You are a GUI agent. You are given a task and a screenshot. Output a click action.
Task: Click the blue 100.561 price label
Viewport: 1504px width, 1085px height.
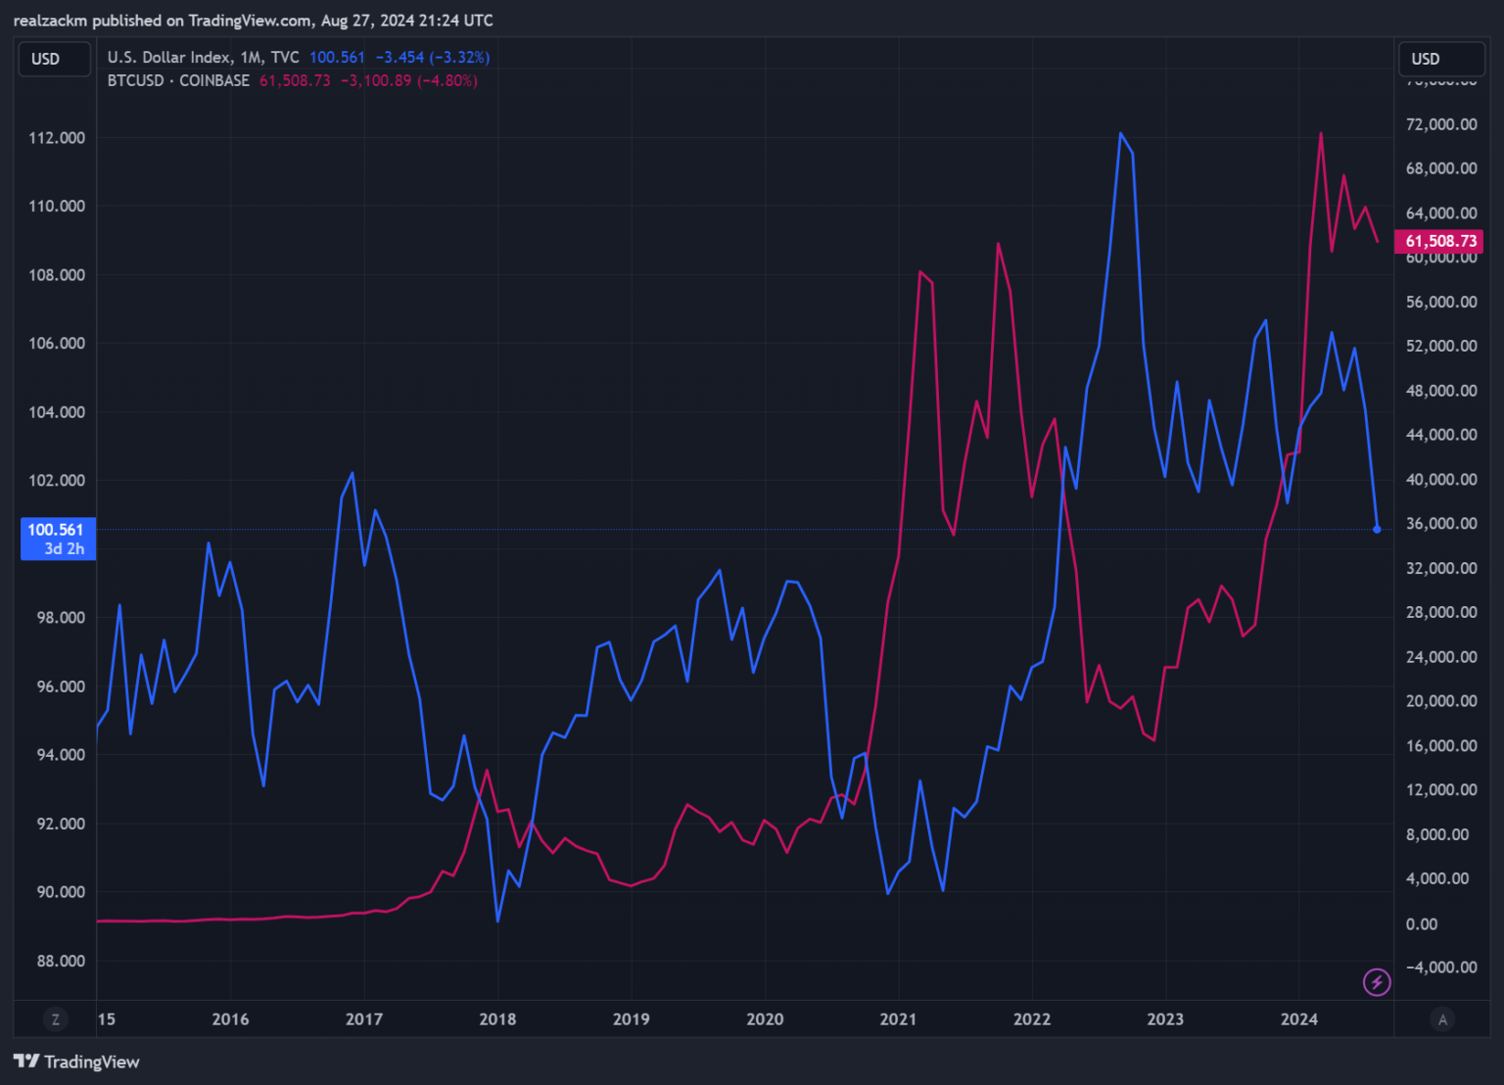(x=58, y=539)
